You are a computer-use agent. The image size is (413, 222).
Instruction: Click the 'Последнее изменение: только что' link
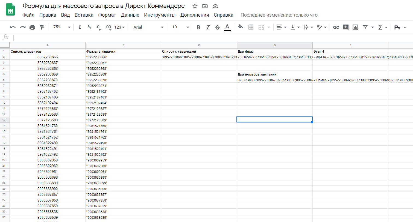(279, 15)
